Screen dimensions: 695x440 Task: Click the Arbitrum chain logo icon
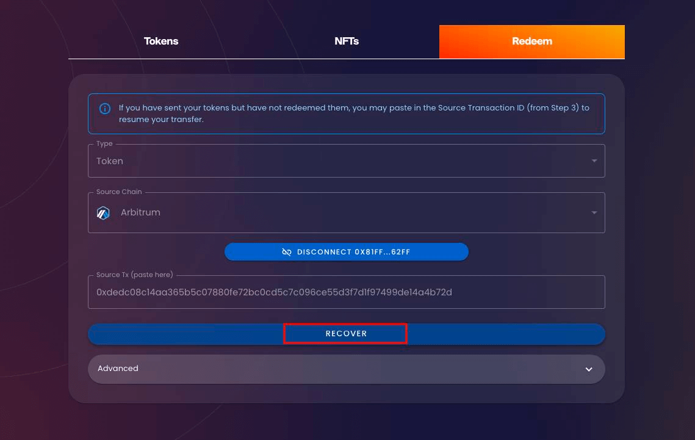click(x=103, y=213)
